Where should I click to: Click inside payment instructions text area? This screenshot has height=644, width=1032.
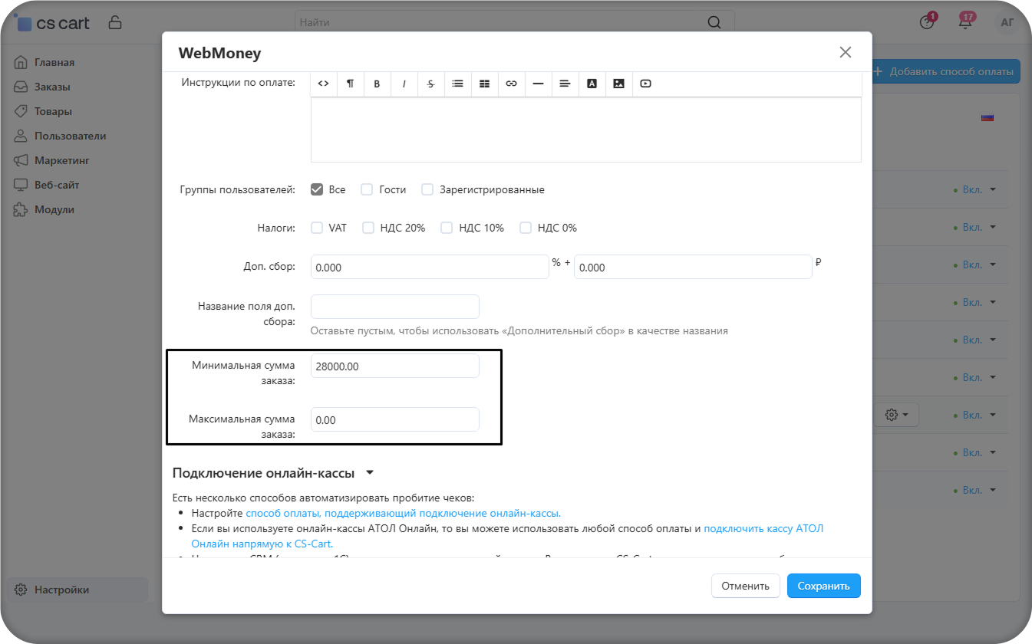pos(585,129)
